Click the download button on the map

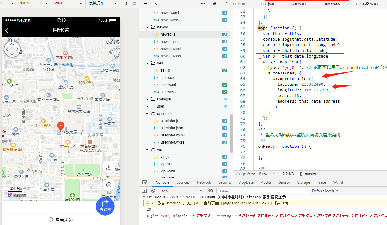[109, 167]
